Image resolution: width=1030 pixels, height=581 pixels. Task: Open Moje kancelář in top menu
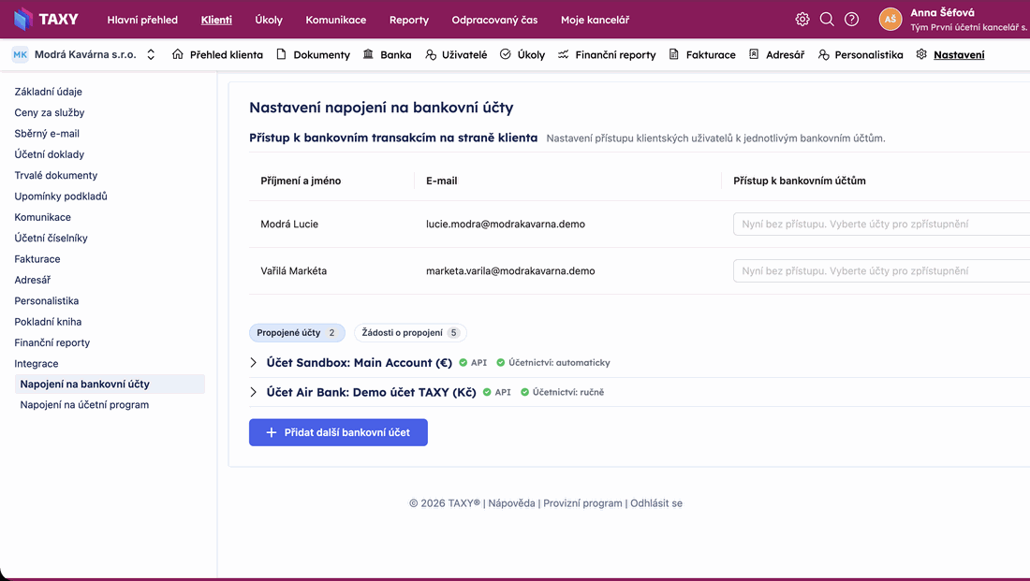596,20
